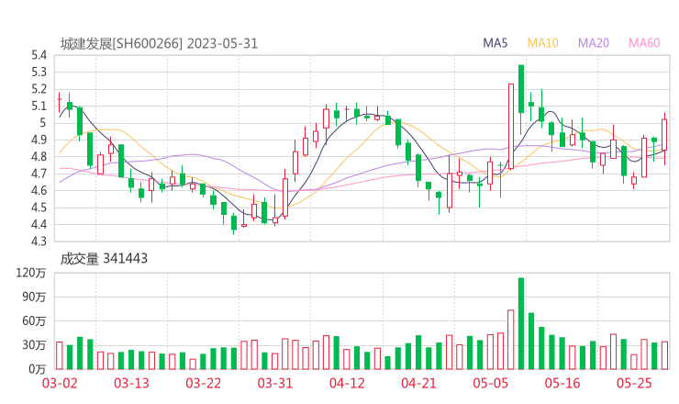Image resolution: width=679 pixels, height=404 pixels.
Task: Click the 03-02 date axis label
Action: click(60, 383)
